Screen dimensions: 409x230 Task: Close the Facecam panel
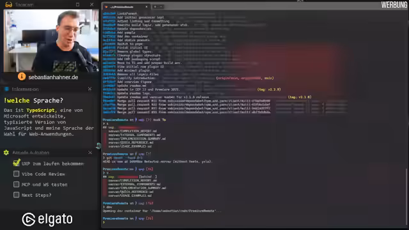pos(91,4)
